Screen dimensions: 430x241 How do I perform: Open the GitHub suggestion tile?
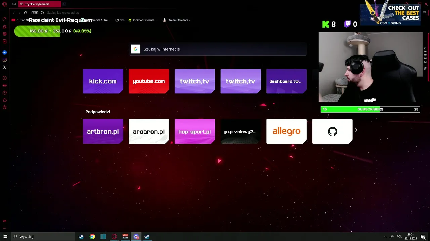click(333, 132)
